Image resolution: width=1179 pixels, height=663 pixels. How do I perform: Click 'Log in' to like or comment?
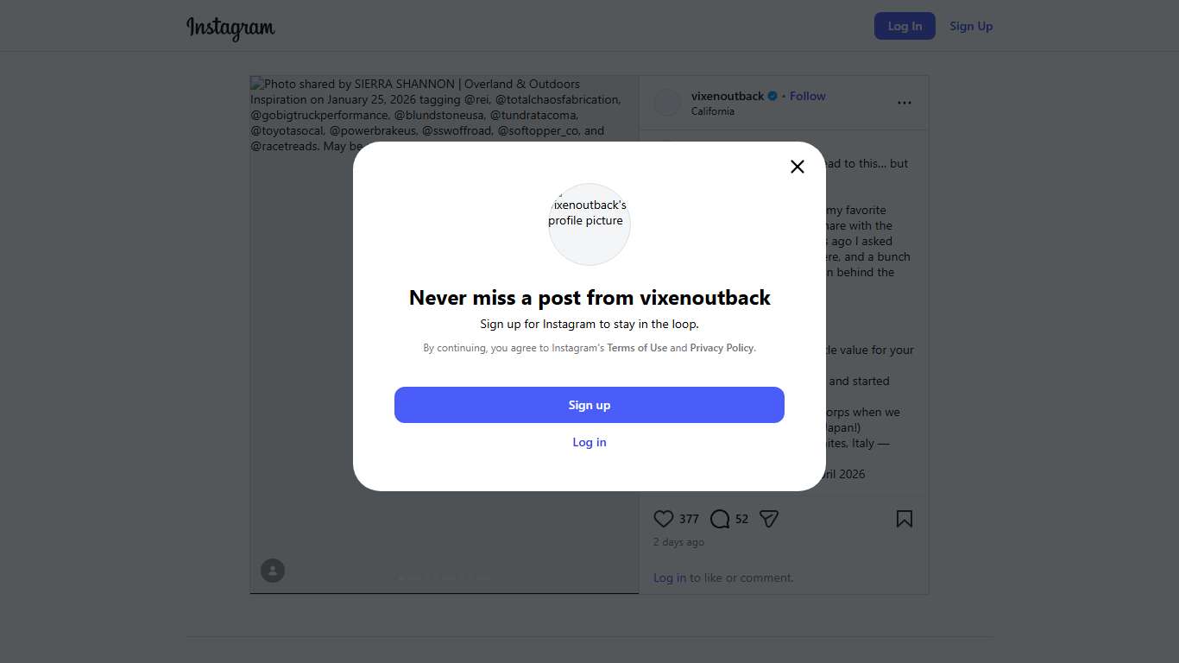point(670,578)
